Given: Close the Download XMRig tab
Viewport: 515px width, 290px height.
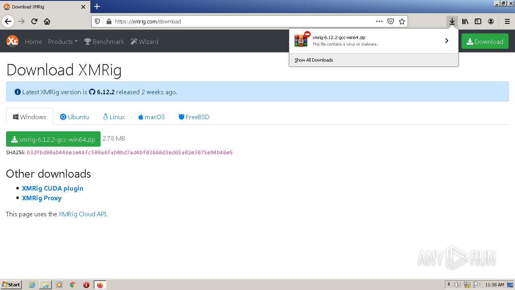Looking at the screenshot, I should point(83,7).
